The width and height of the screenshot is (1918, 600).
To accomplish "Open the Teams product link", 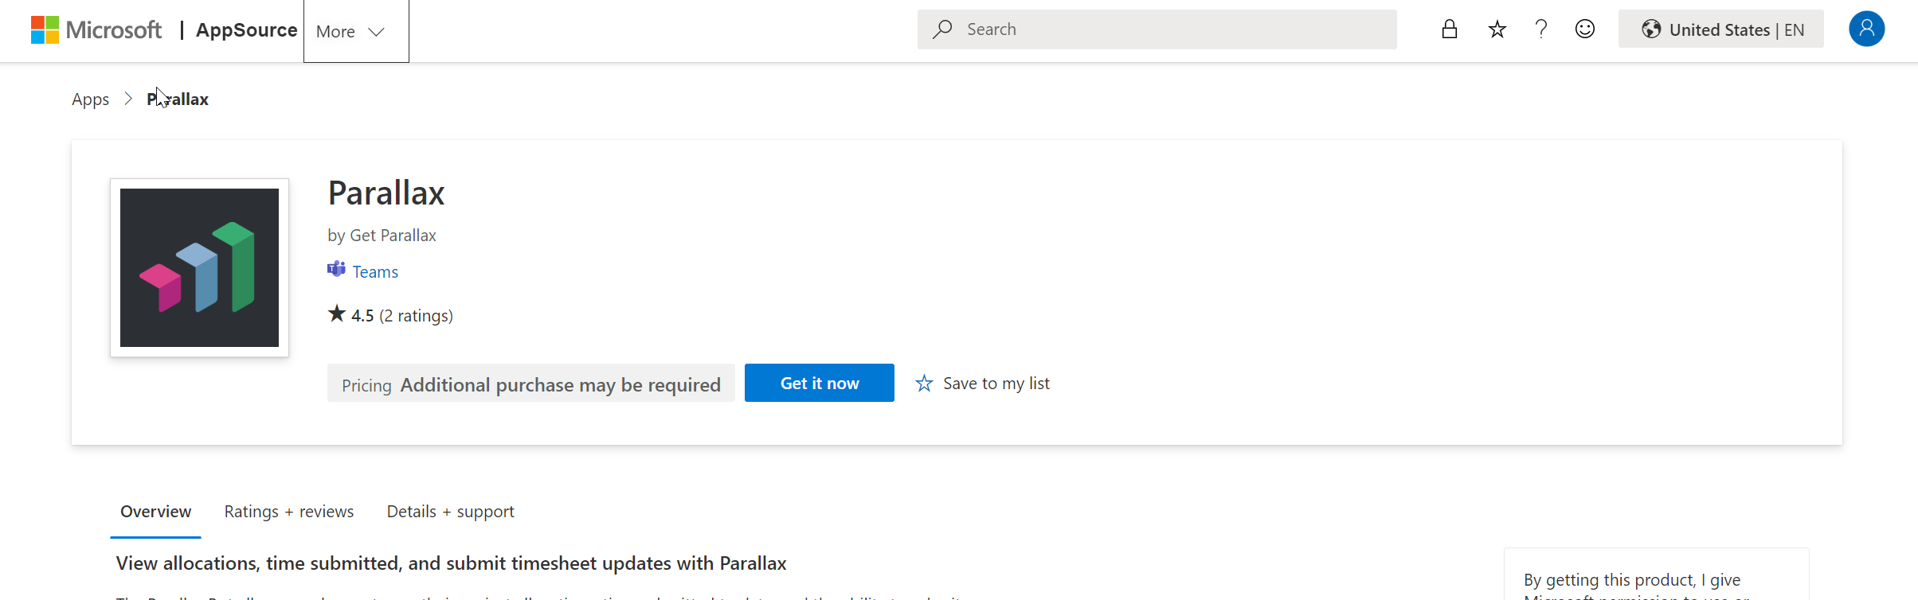I will click(375, 272).
